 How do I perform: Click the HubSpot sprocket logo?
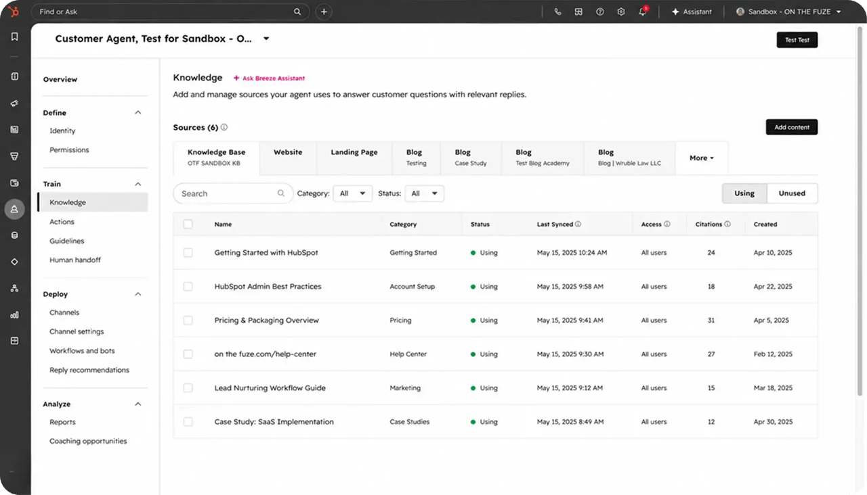coord(14,11)
